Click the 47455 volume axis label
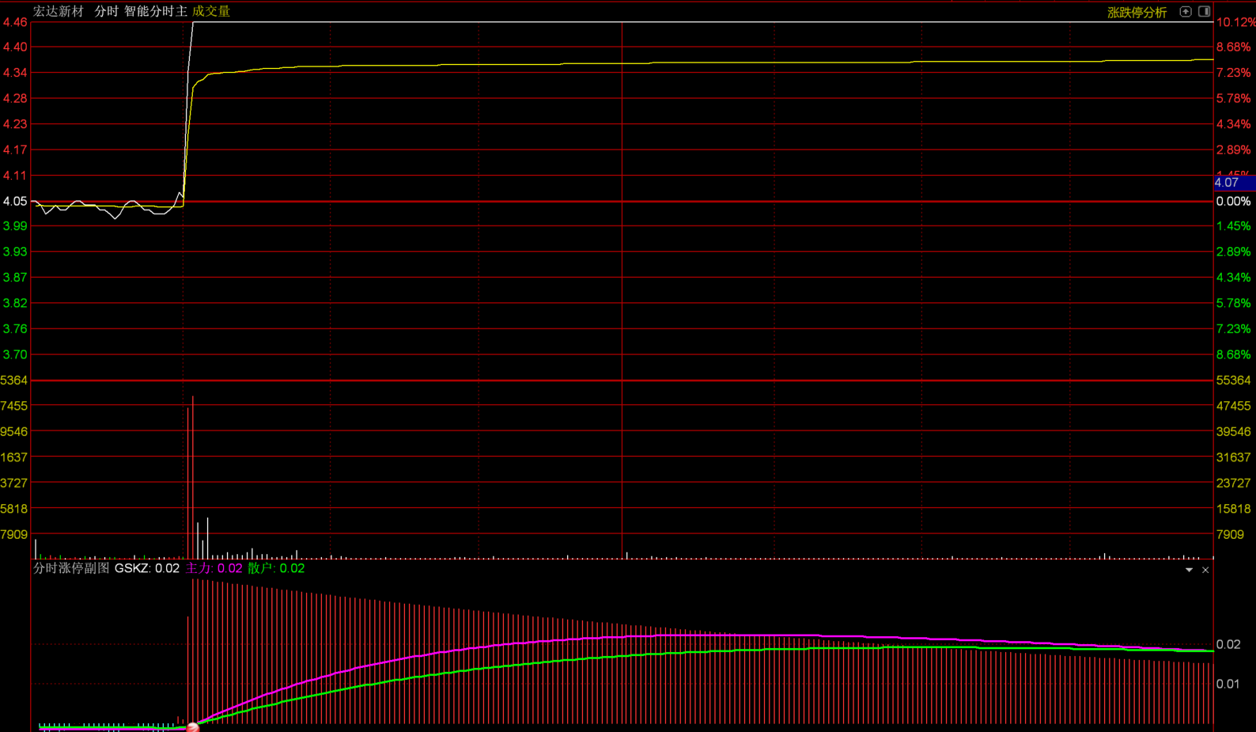Screen dimensions: 1256x732 1233,406
